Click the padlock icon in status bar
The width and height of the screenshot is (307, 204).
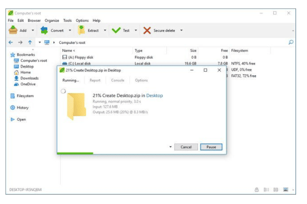(257, 189)
